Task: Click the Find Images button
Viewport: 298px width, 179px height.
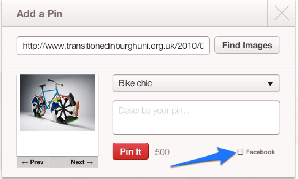Action: coord(247,45)
